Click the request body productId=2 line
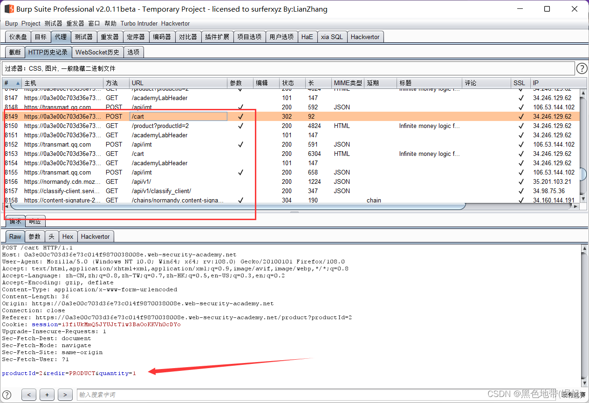 (x=69, y=373)
